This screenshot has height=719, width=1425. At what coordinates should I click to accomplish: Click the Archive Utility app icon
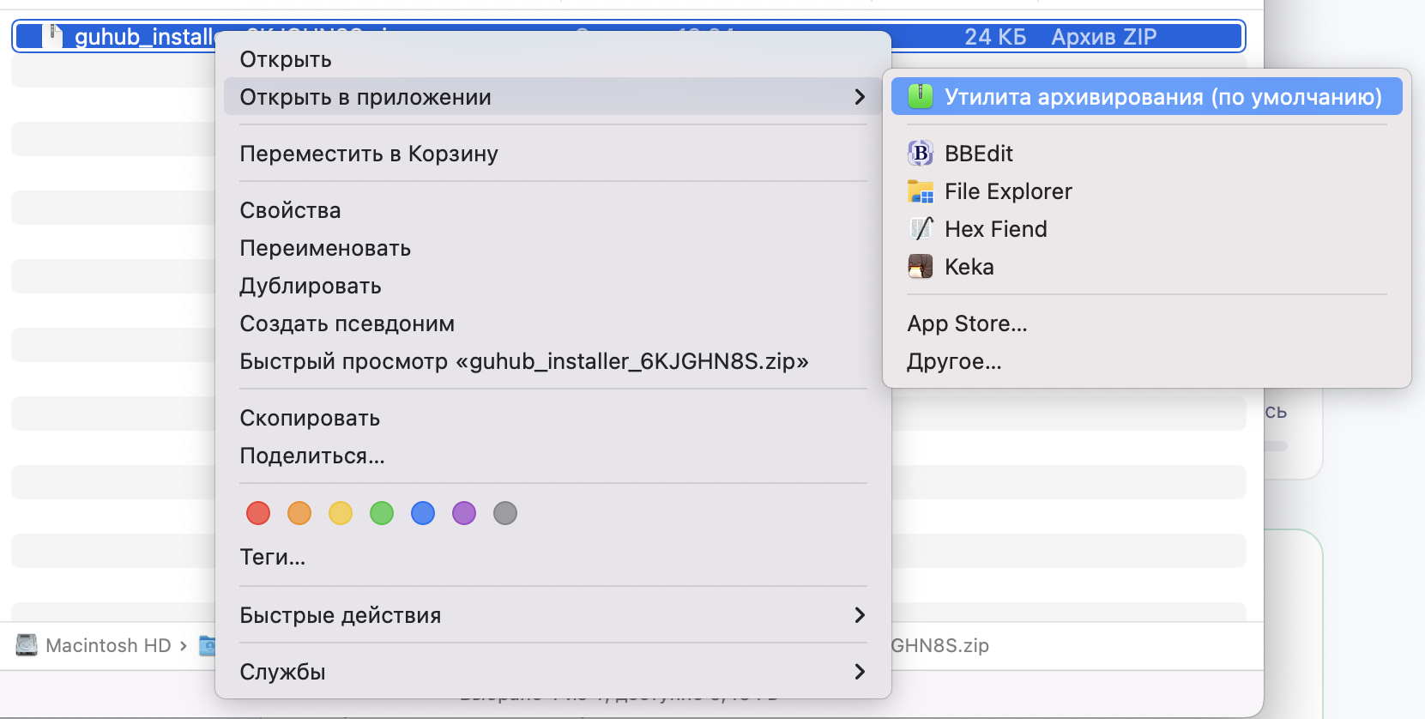920,96
